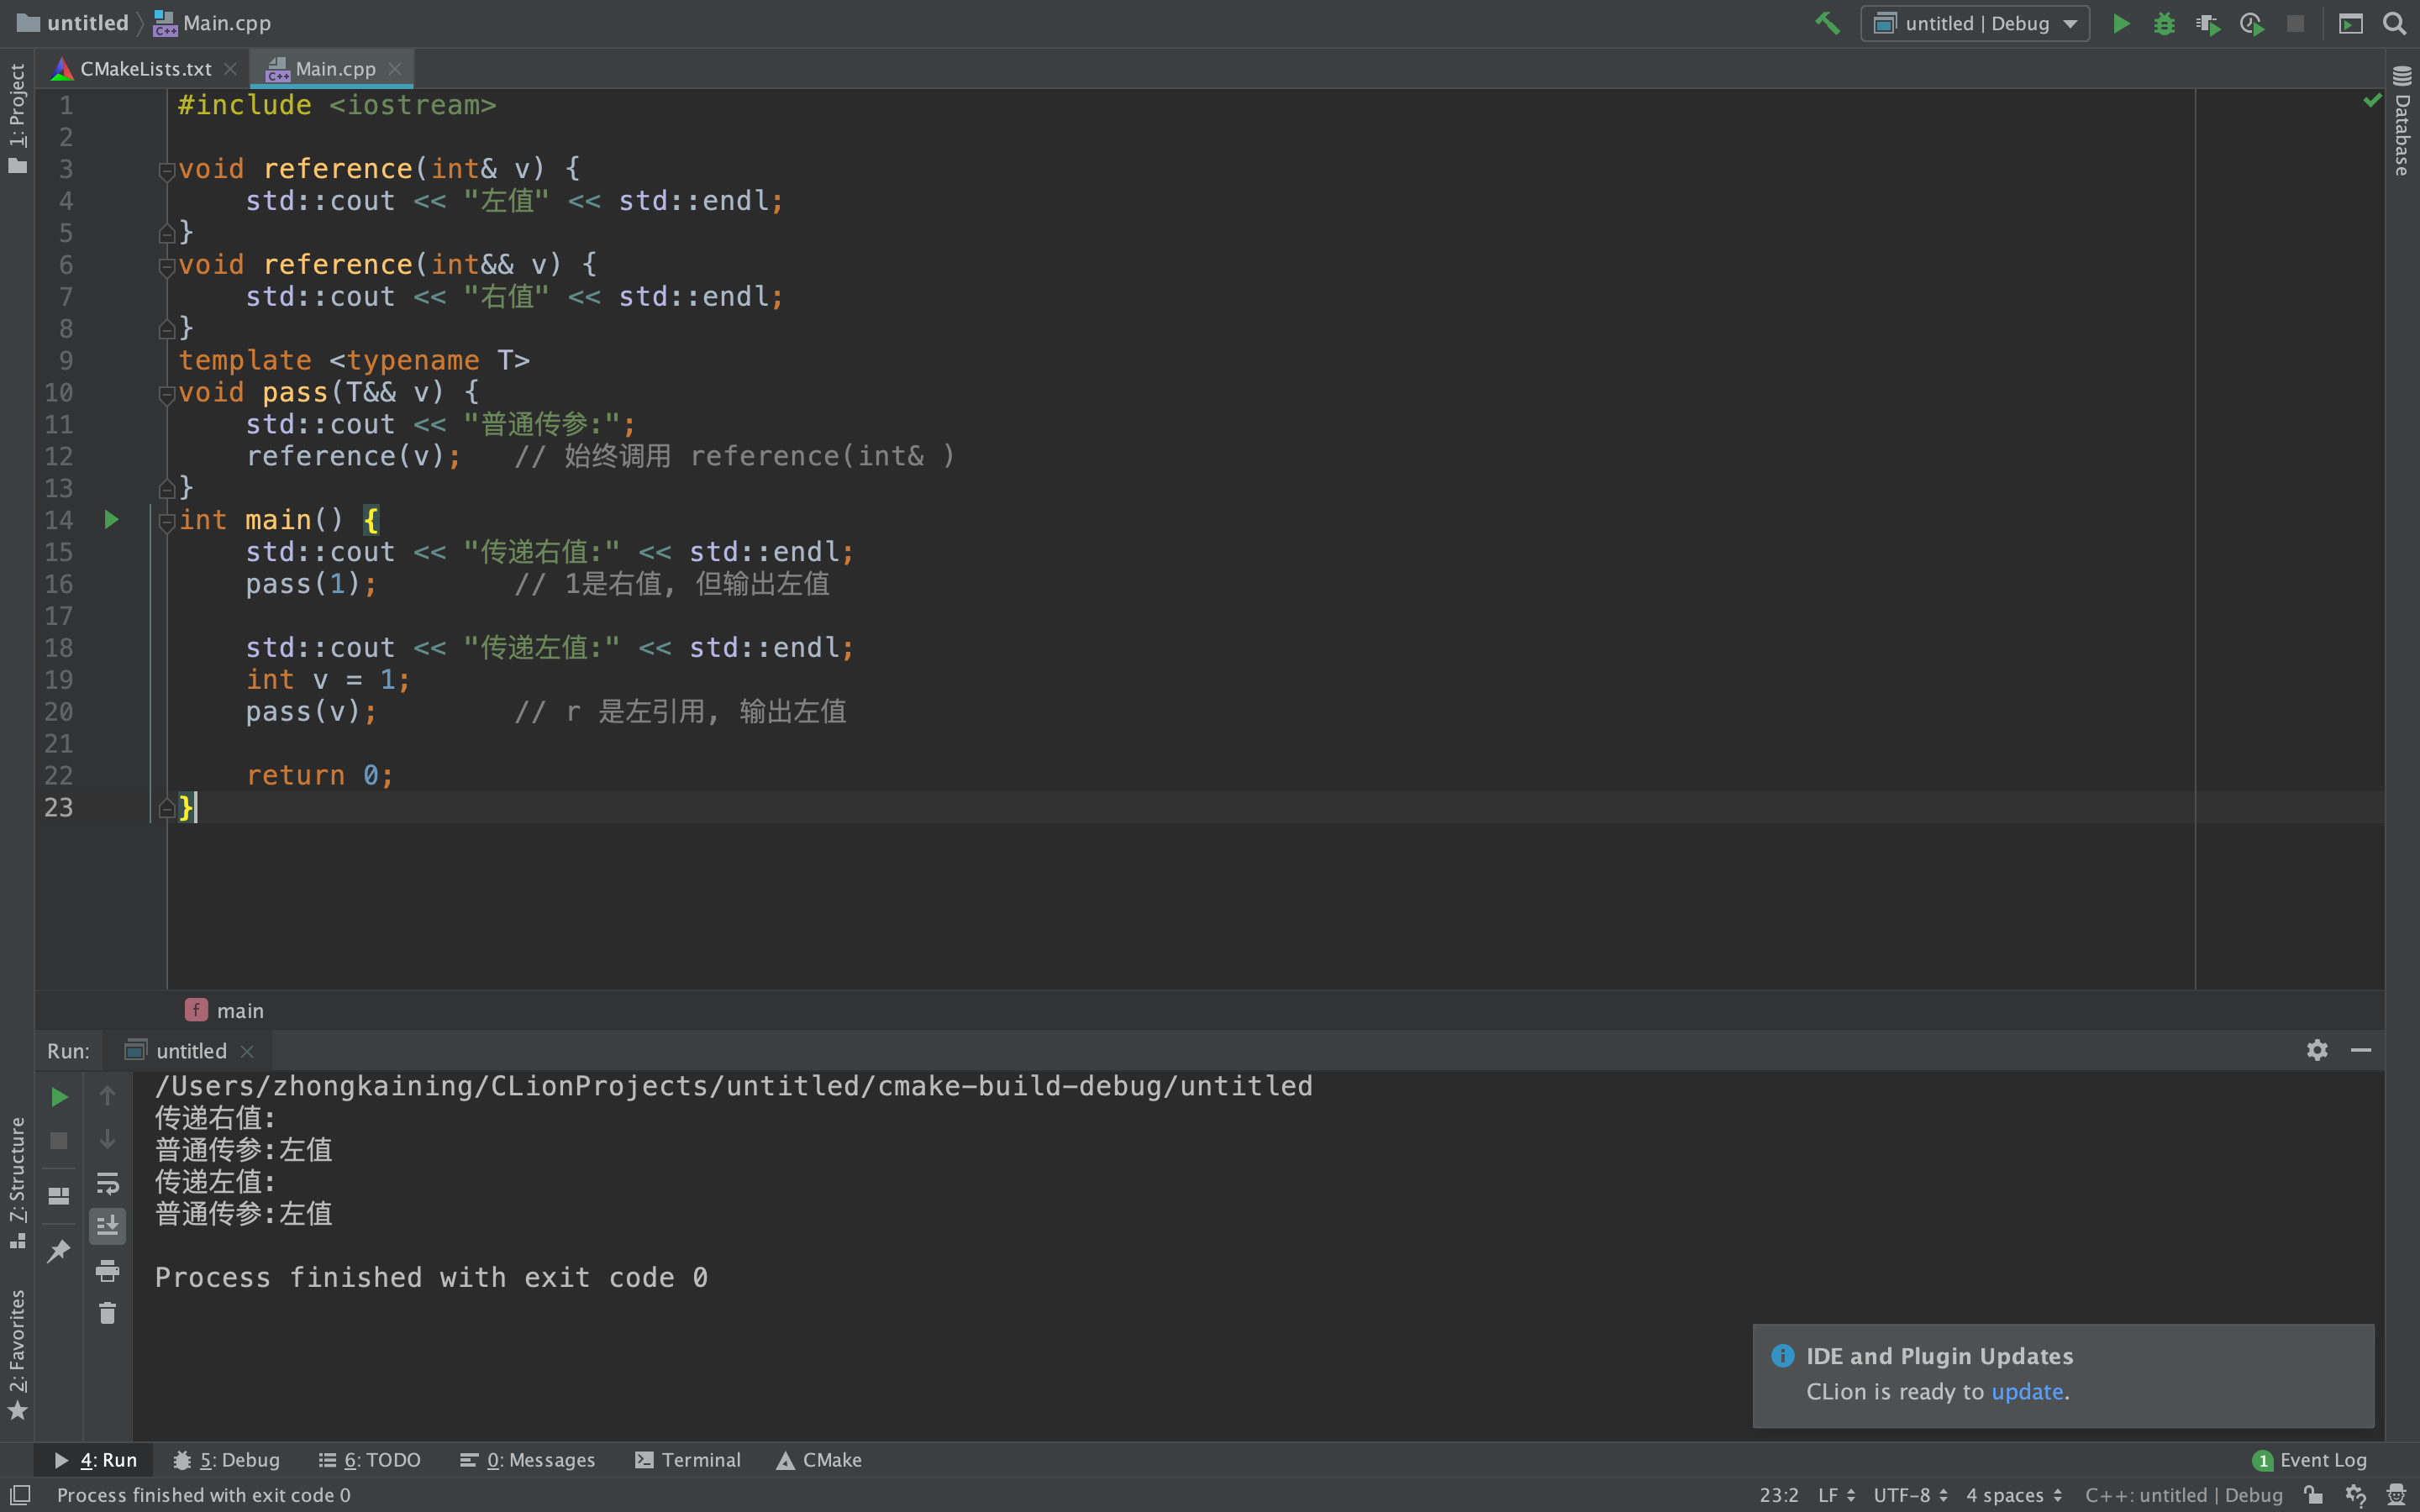2420x1512 pixels.
Task: Close the Main.cpp tab
Action: click(395, 69)
